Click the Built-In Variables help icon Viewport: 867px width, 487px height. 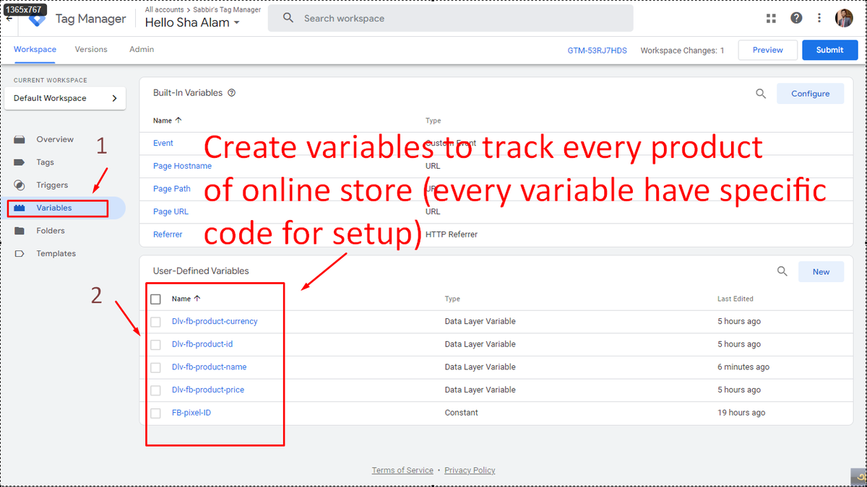(231, 93)
